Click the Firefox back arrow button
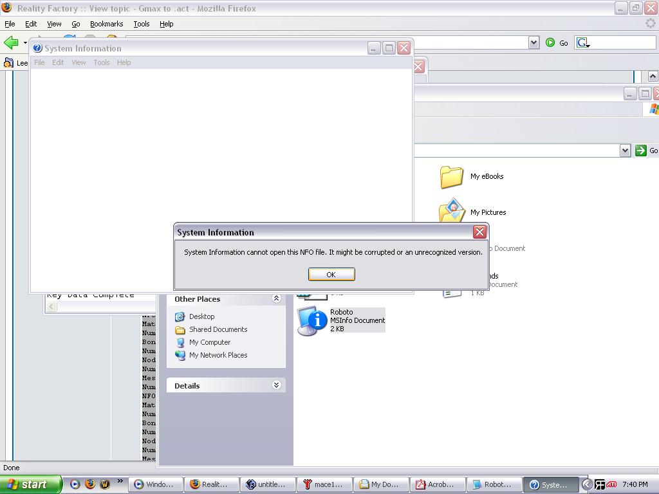Image resolution: width=659 pixels, height=494 pixels. [x=11, y=42]
